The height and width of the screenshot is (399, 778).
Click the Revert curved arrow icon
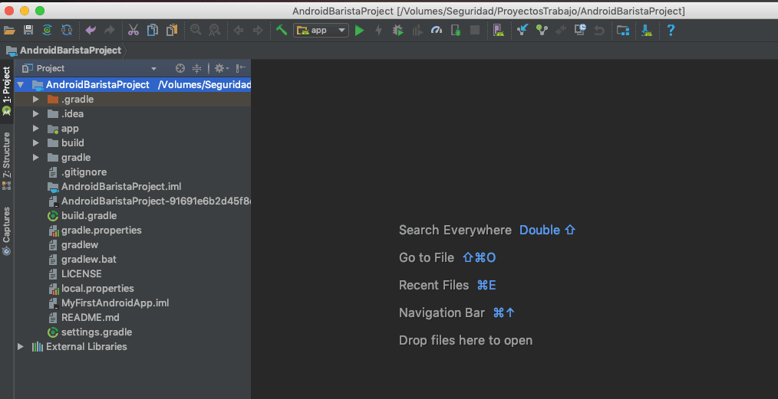click(599, 30)
